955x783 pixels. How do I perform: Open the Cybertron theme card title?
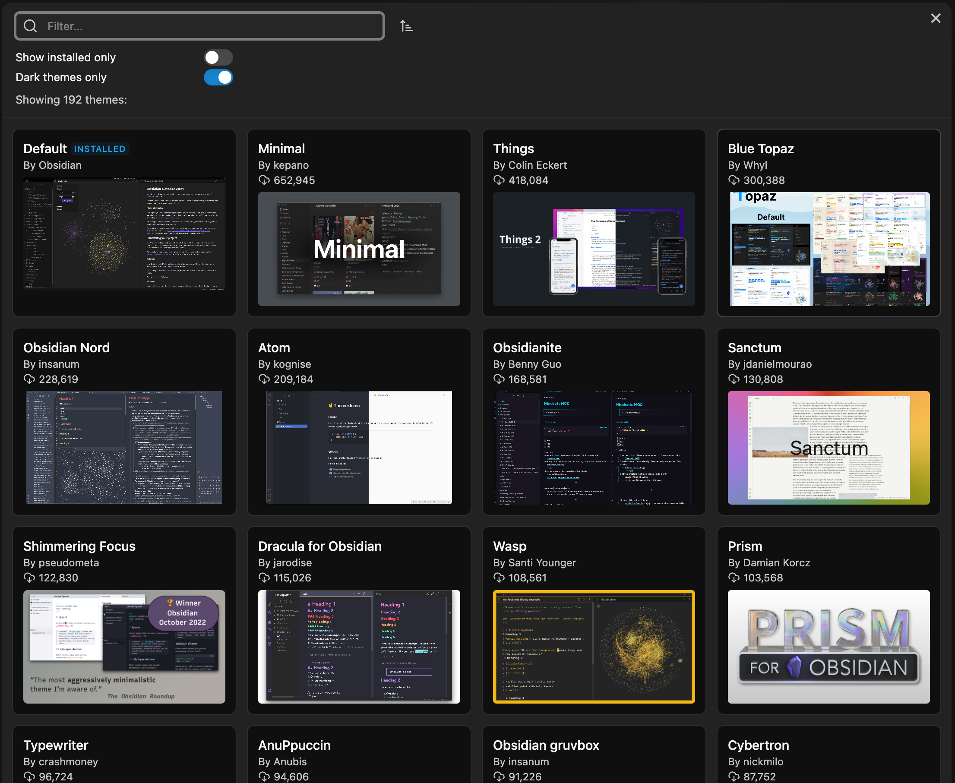(x=758, y=745)
